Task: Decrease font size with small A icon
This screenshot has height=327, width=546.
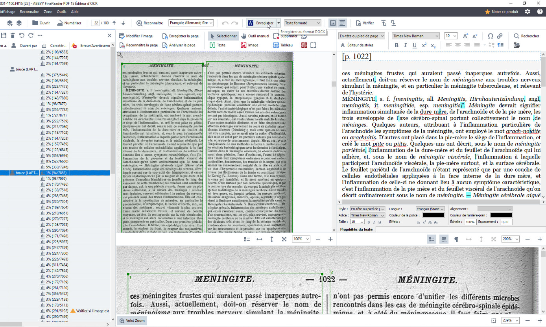Action: [x=475, y=36]
